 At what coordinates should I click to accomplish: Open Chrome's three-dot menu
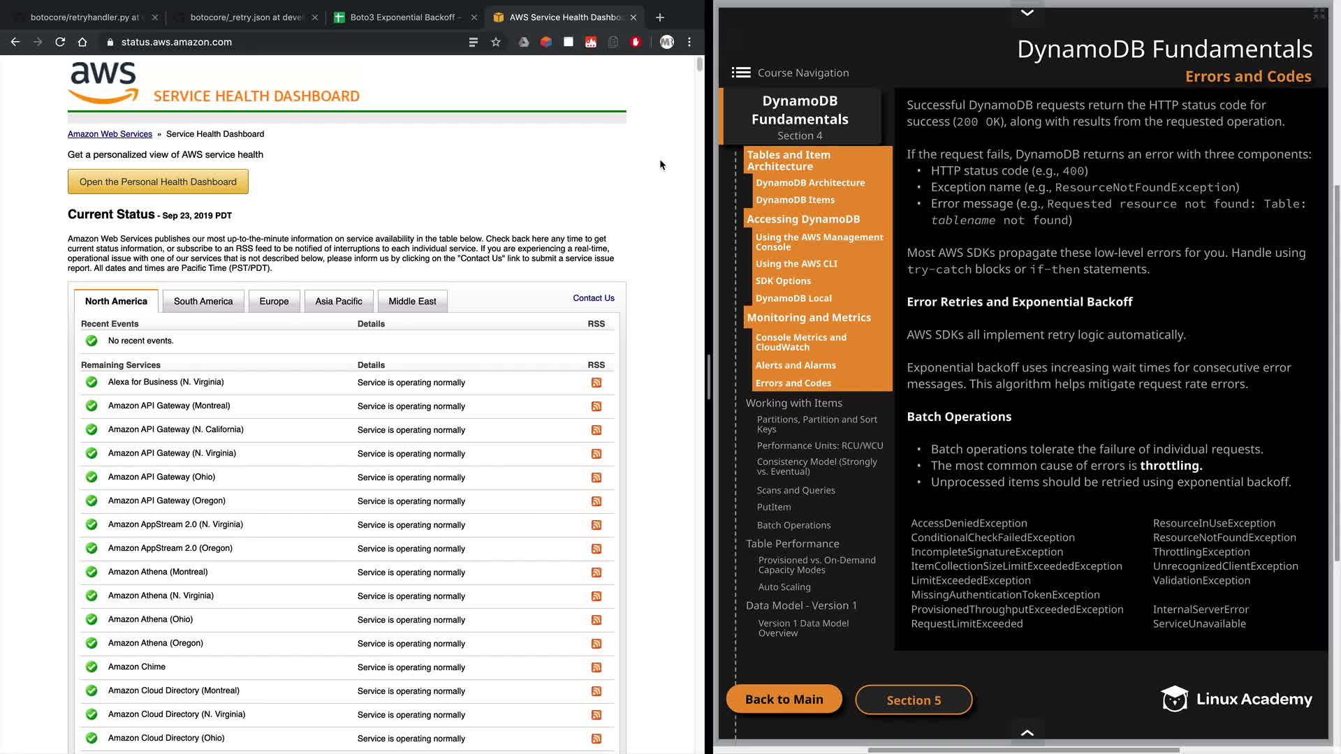689,42
